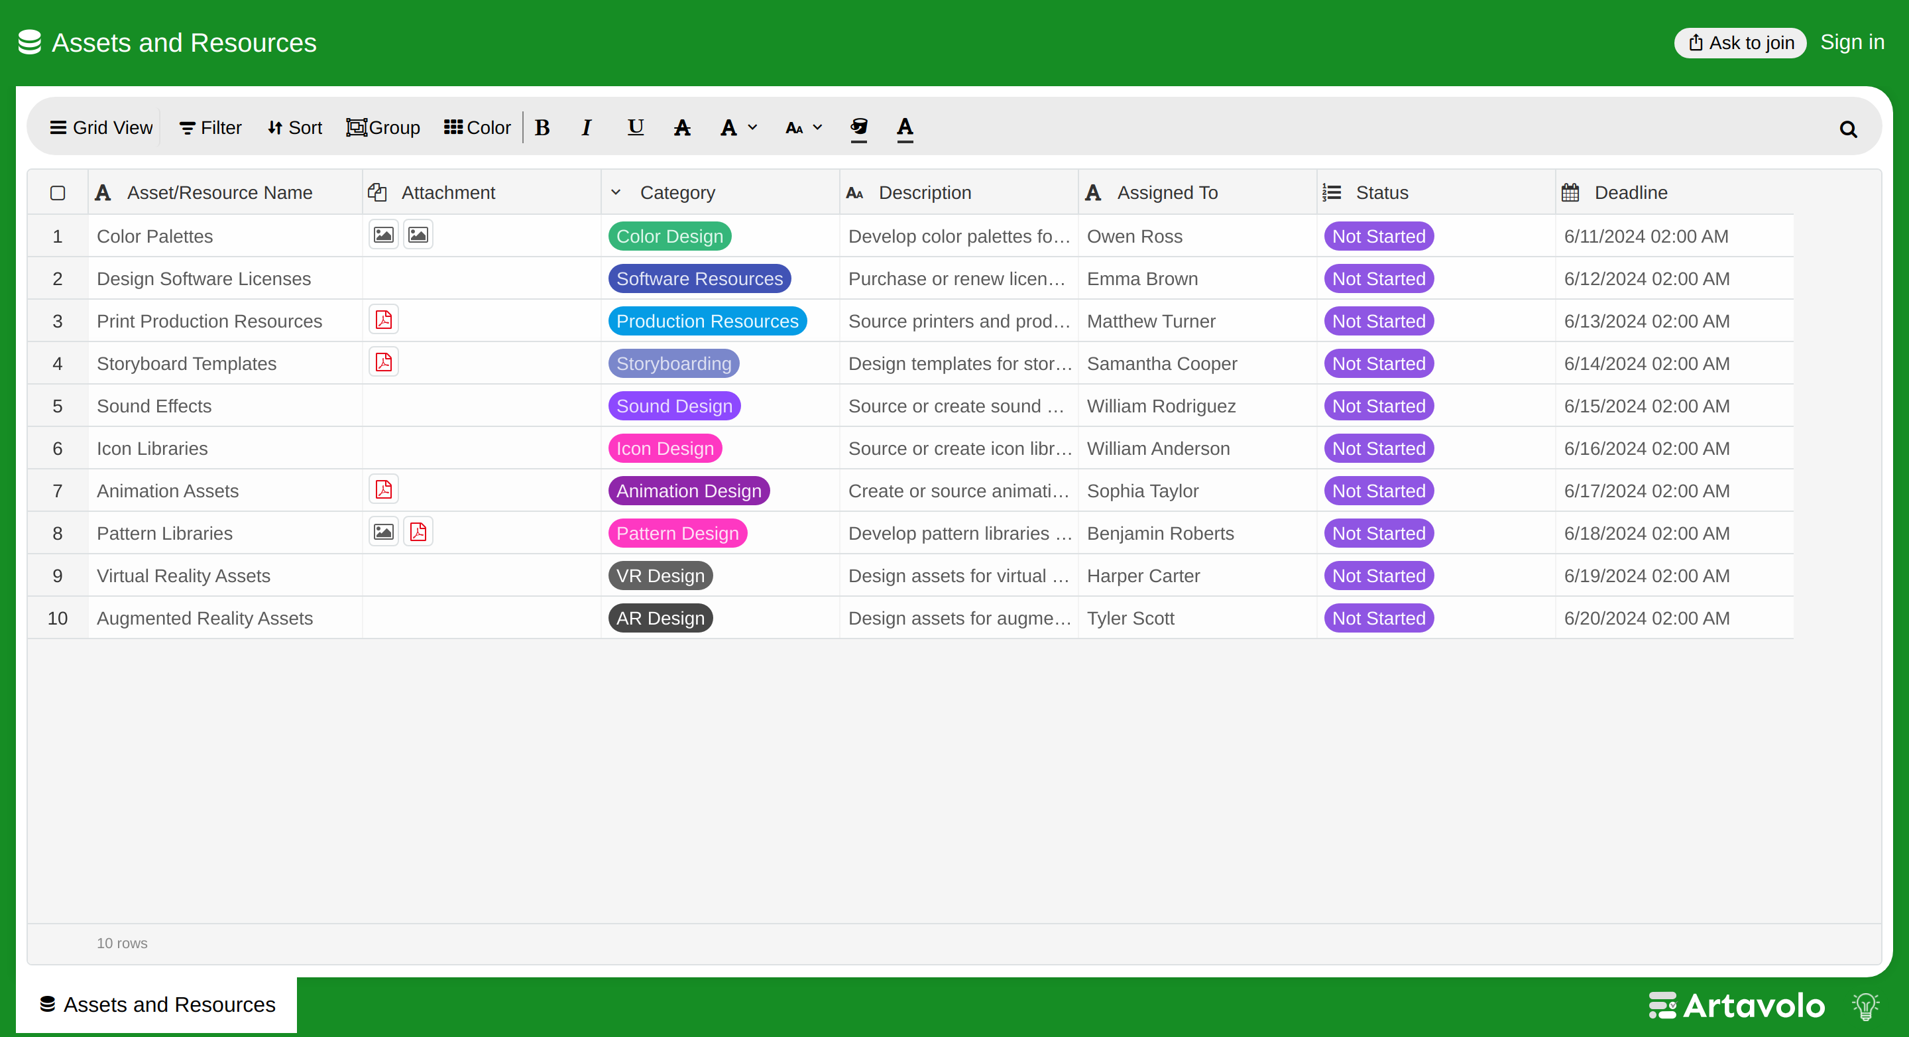The height and width of the screenshot is (1037, 1909).
Task: Toggle underline formatting
Action: coord(635,127)
